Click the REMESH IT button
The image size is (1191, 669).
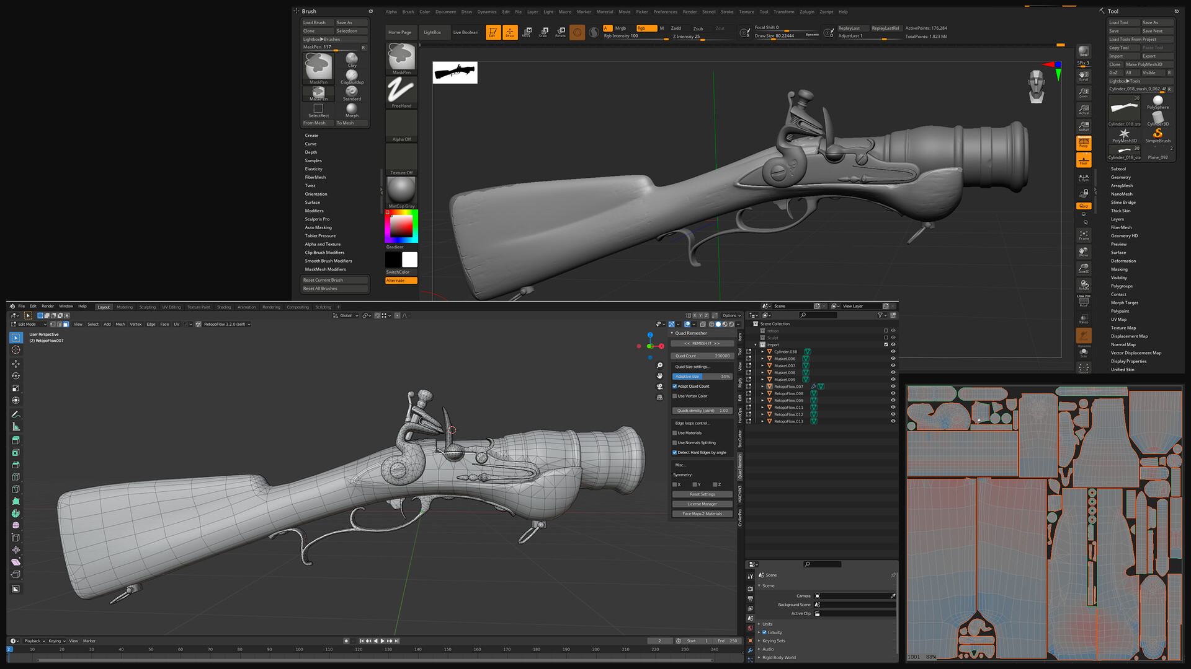click(x=702, y=343)
